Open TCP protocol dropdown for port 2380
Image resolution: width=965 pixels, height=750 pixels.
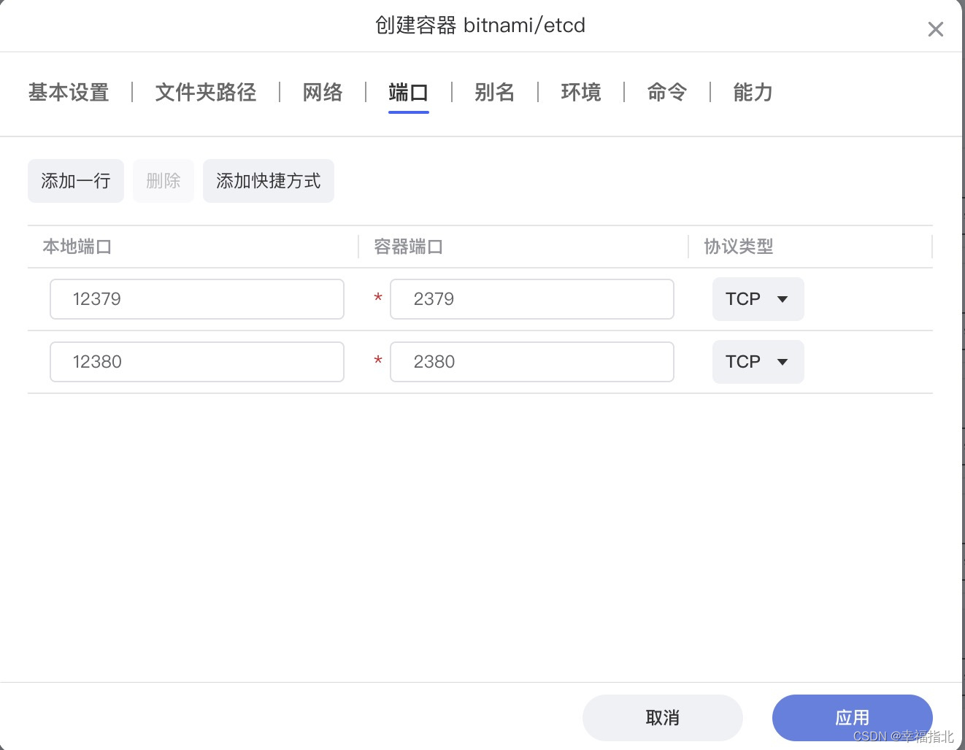[x=758, y=362]
